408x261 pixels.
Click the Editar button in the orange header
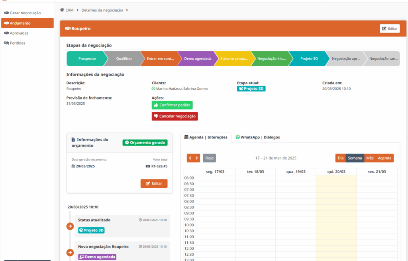pyautogui.click(x=390, y=29)
